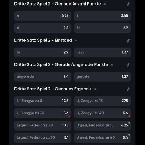Collapse the Genaues Ergebnis section
The height and width of the screenshot is (145, 145).
pyautogui.click(x=95, y=89)
